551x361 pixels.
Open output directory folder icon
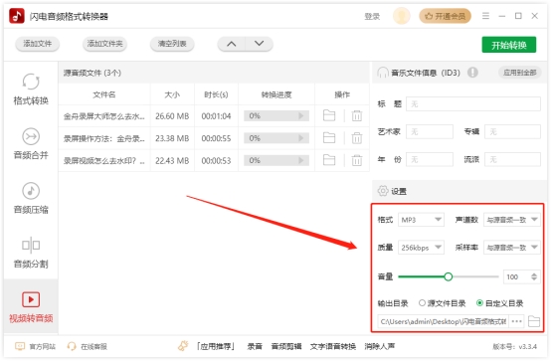534,321
